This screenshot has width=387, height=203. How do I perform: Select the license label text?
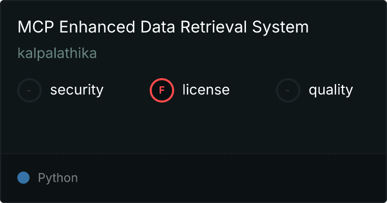[x=206, y=90]
